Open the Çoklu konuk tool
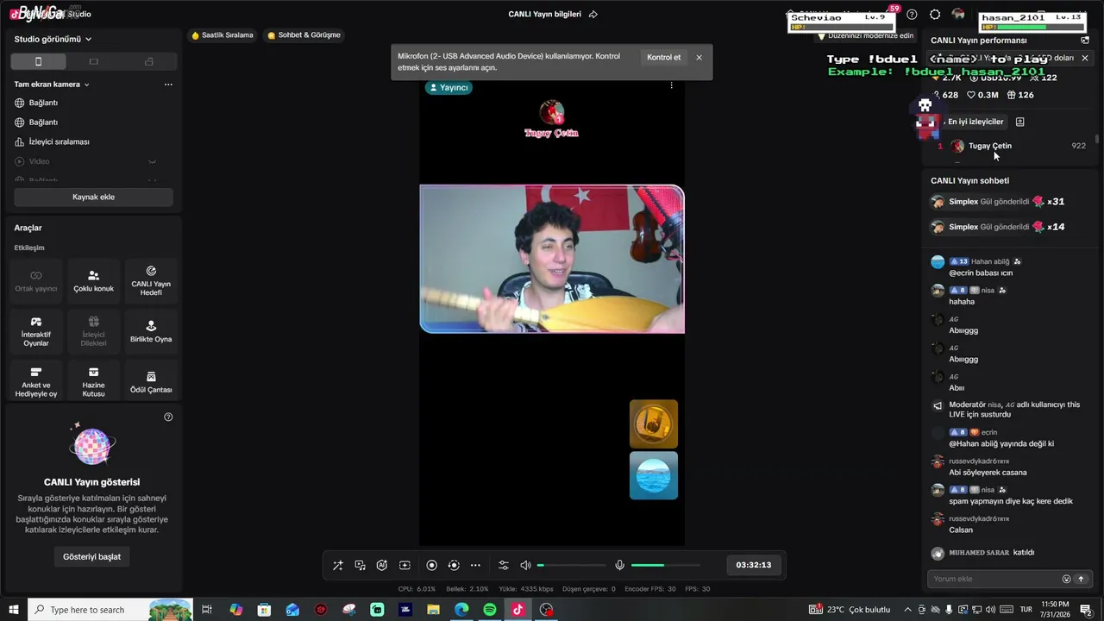 pyautogui.click(x=93, y=281)
